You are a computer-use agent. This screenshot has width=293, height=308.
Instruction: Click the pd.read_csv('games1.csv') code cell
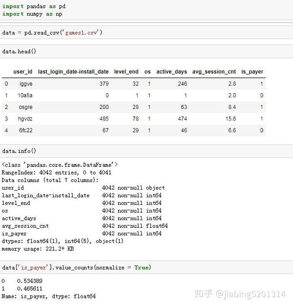coord(146,32)
